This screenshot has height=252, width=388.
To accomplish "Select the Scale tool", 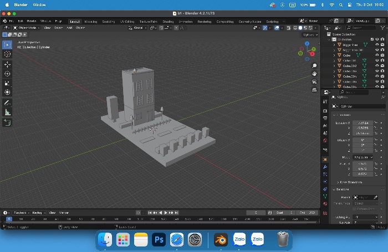I will (x=7, y=83).
